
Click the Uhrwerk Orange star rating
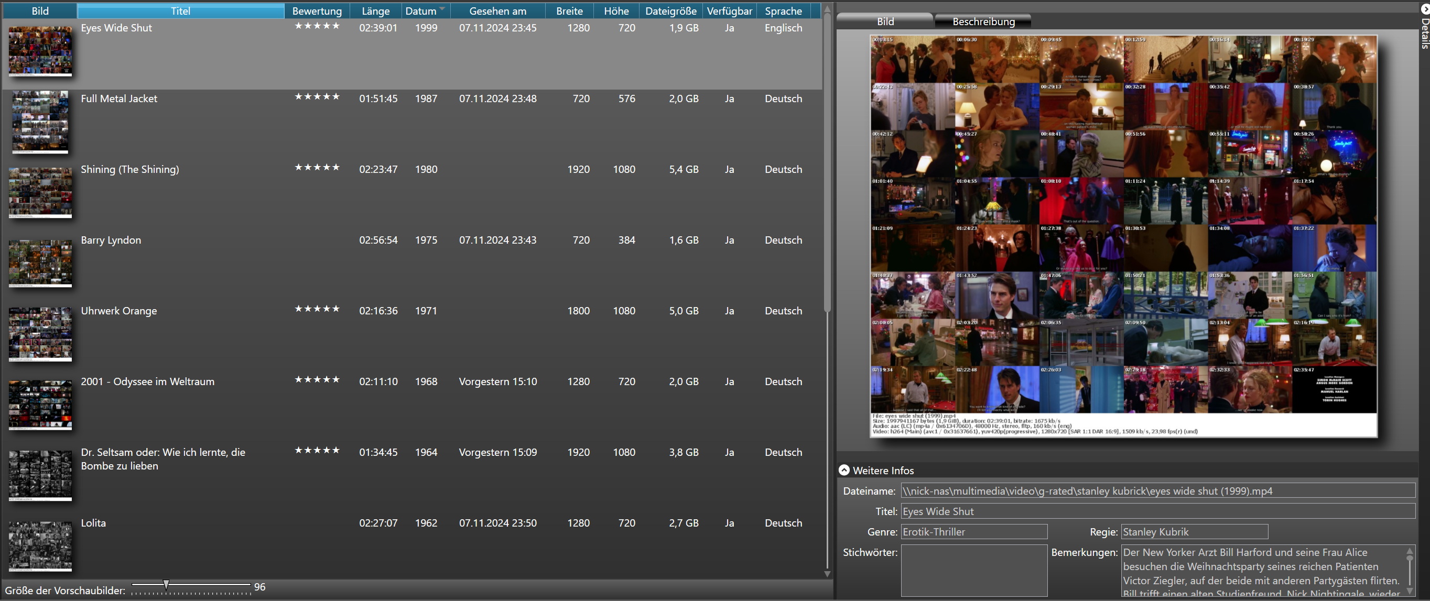click(x=317, y=309)
